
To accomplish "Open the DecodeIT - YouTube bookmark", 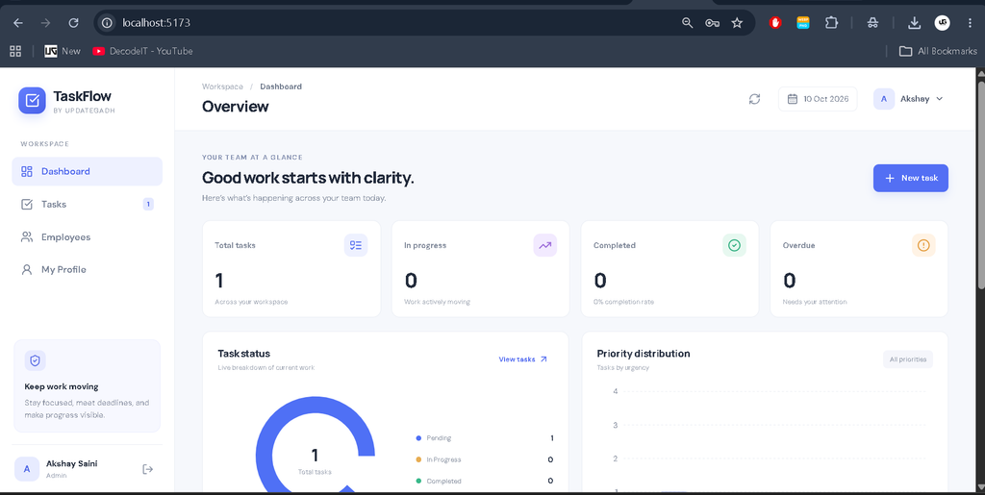I will (142, 52).
